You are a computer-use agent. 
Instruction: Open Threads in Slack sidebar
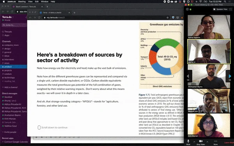coord(8,32)
